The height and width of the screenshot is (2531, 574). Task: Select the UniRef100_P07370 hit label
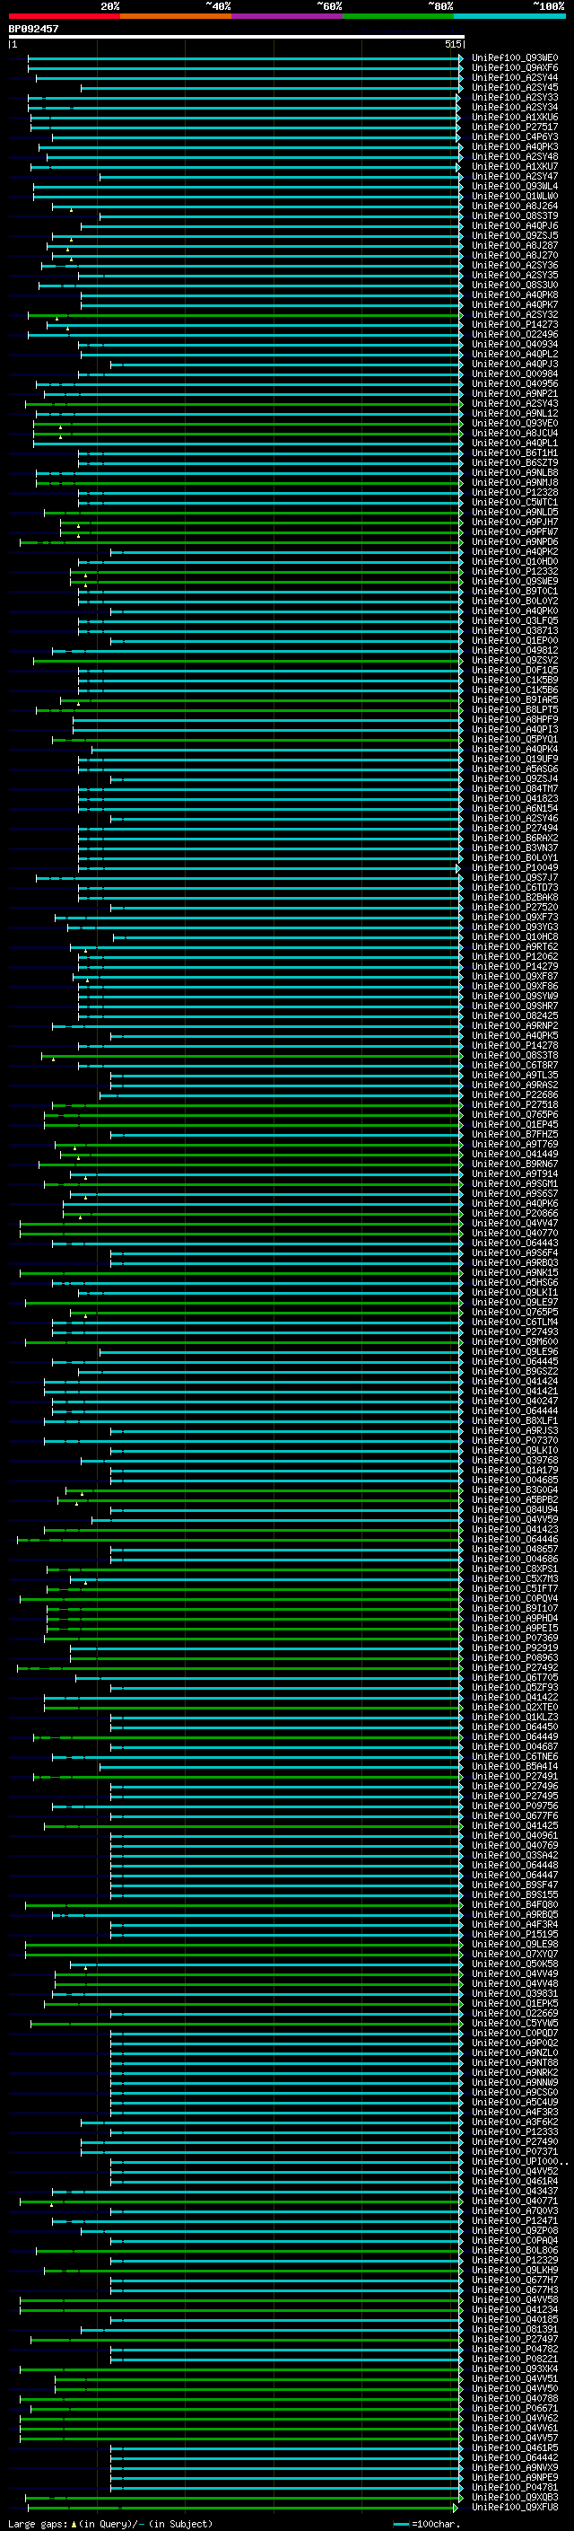(515, 1441)
